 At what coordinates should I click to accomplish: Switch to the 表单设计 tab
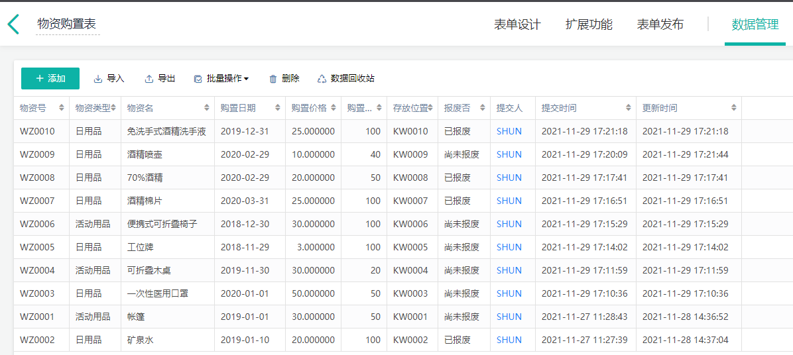click(517, 25)
